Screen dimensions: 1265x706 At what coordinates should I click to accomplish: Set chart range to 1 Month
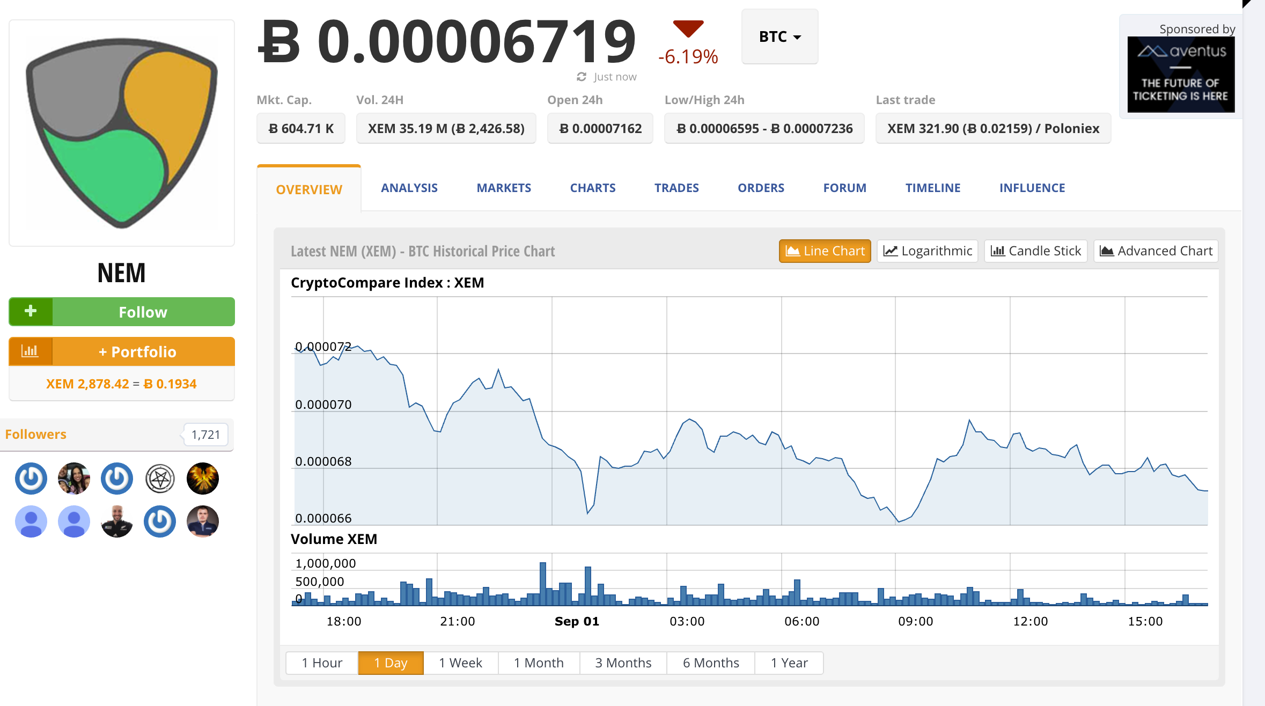pyautogui.click(x=539, y=663)
